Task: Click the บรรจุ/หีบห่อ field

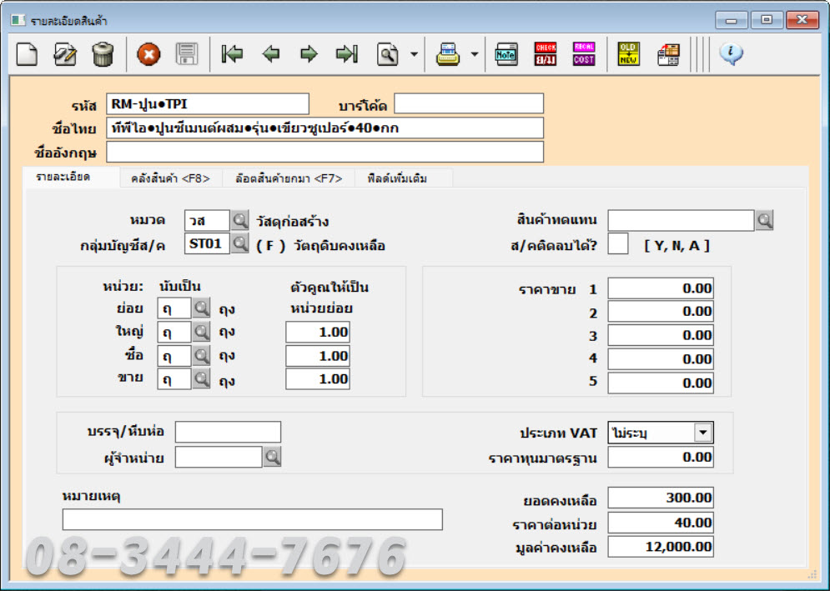Action: 228,432
